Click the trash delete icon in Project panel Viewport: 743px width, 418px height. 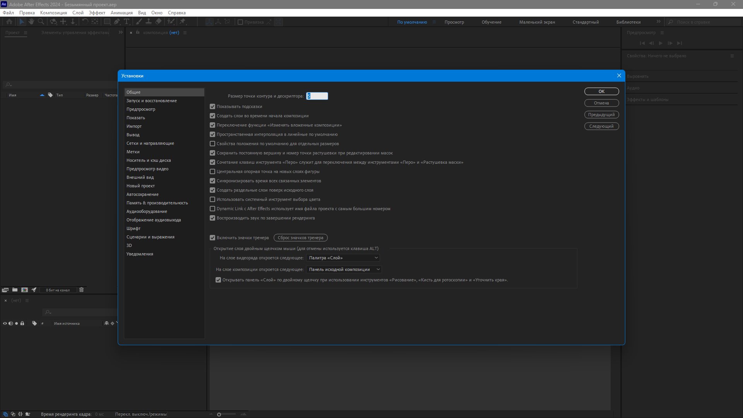pyautogui.click(x=81, y=290)
